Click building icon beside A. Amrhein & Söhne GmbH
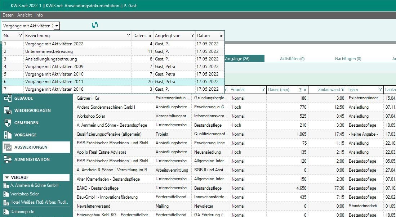Screen dimensions: 396x217 point(6,185)
